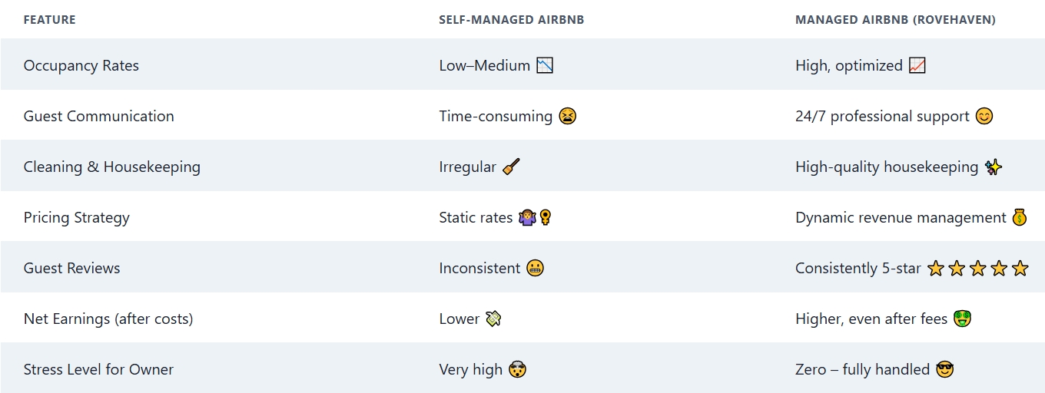Screen dimensions: 1045x393
Task: Click the smiling emoji after 24/7 professional support
Action: [x=984, y=116]
